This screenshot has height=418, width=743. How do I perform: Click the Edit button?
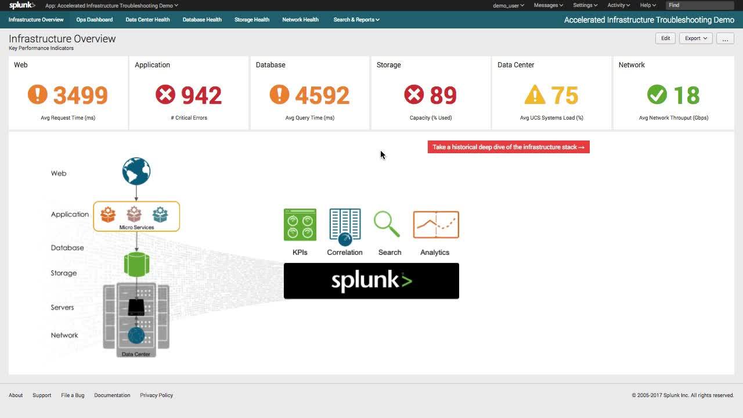pos(665,38)
